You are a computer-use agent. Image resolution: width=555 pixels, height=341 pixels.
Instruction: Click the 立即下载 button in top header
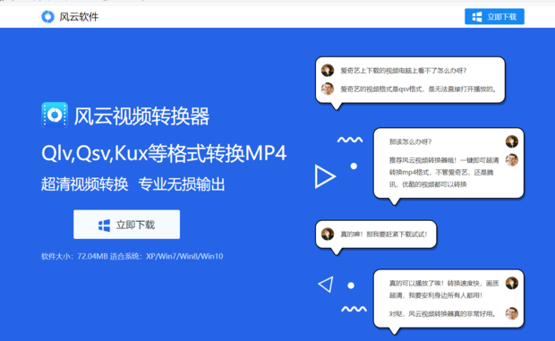[x=494, y=17]
